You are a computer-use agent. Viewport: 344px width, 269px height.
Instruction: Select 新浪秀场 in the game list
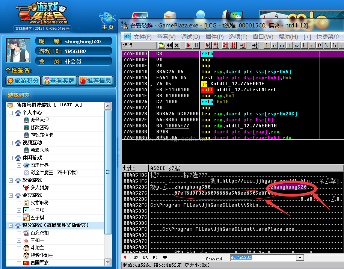[39, 150]
